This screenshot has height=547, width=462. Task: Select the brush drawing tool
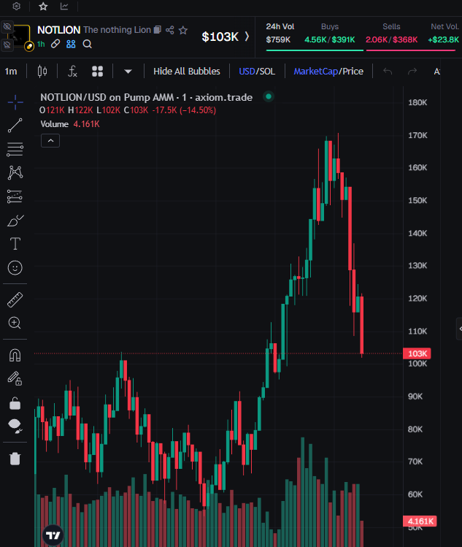(x=15, y=221)
